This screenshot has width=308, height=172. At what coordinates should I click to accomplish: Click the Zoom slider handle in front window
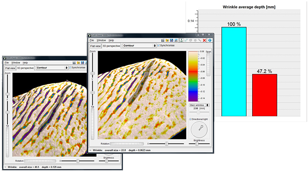92,73
